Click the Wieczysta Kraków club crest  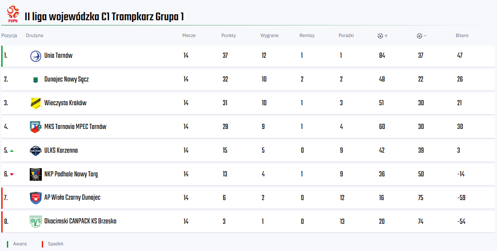point(35,103)
